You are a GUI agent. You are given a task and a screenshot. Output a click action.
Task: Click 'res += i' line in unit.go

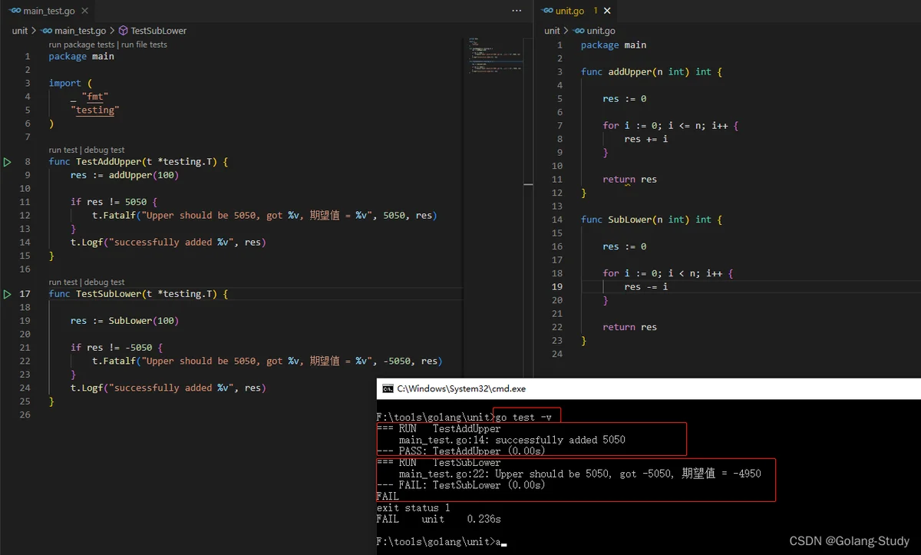pos(646,139)
